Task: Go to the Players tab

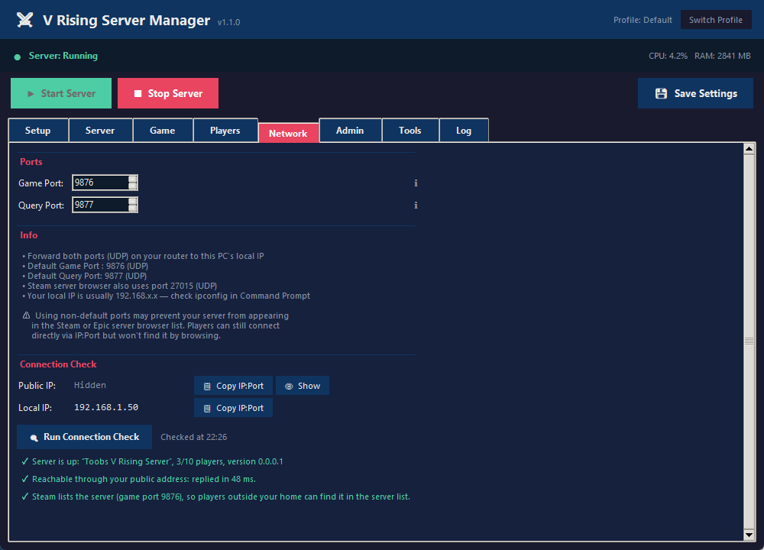Action: [225, 130]
